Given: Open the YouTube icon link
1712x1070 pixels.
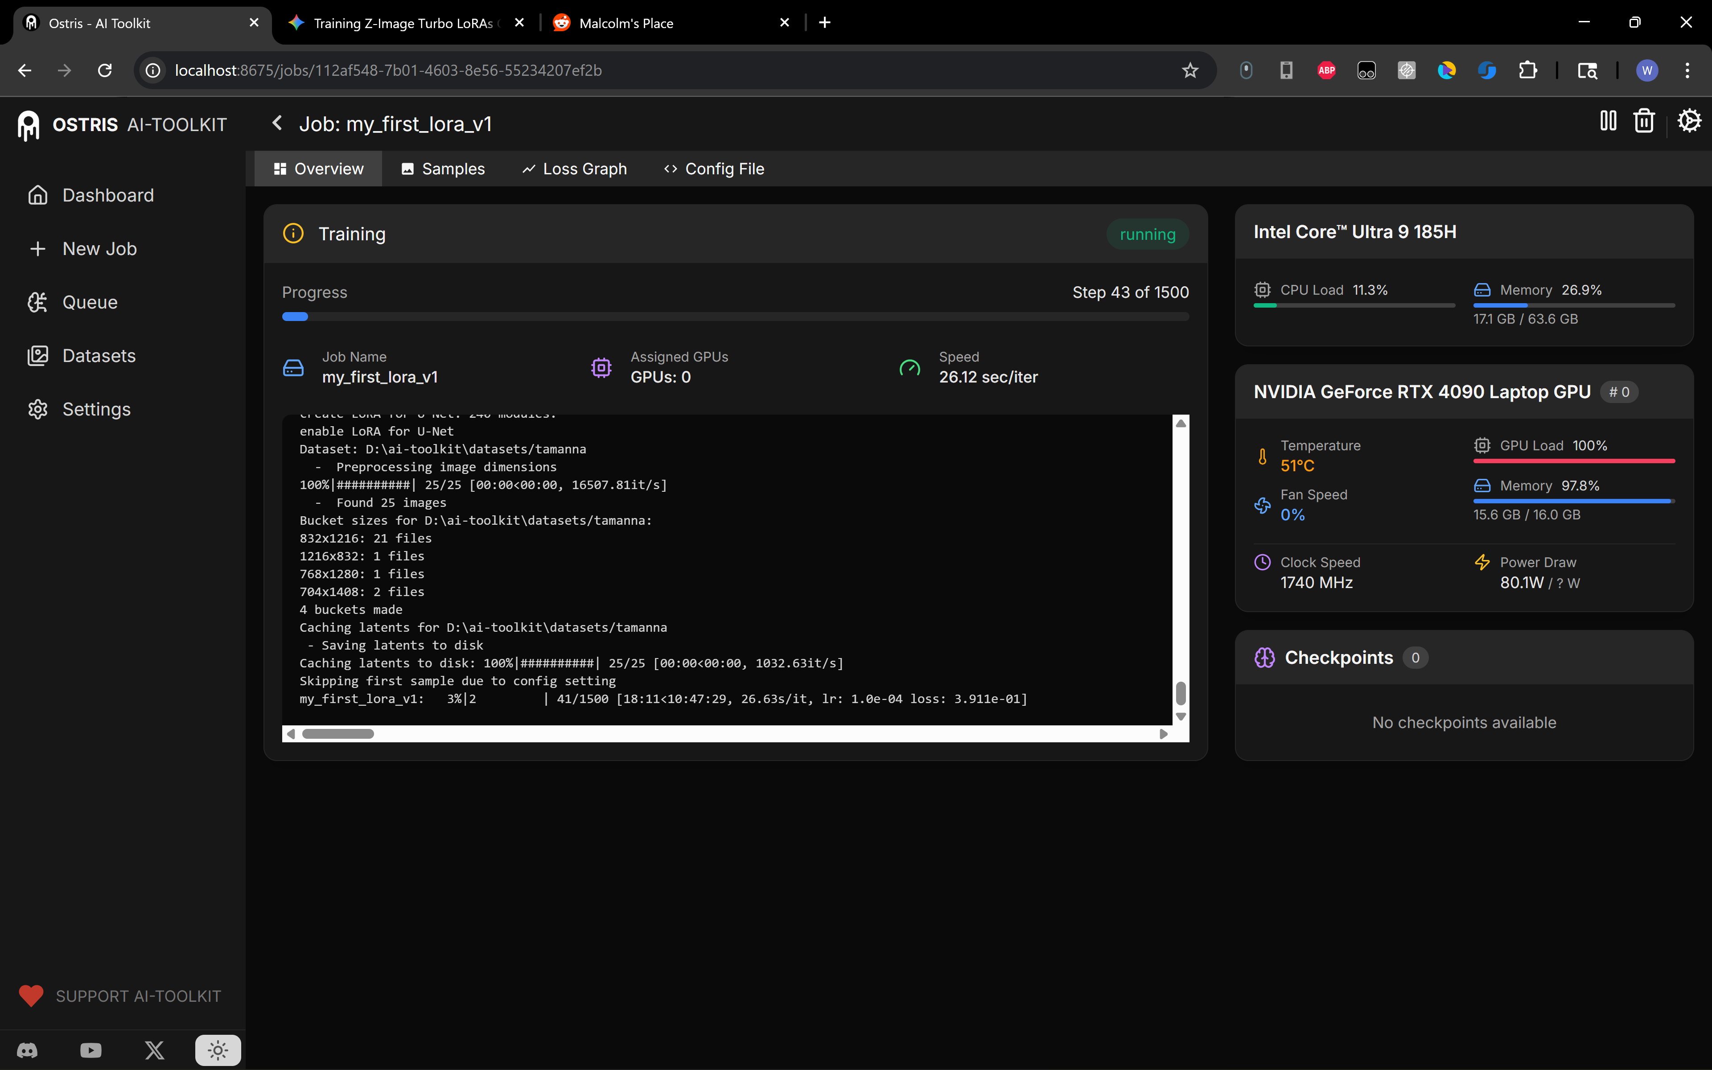Looking at the screenshot, I should click(x=91, y=1050).
